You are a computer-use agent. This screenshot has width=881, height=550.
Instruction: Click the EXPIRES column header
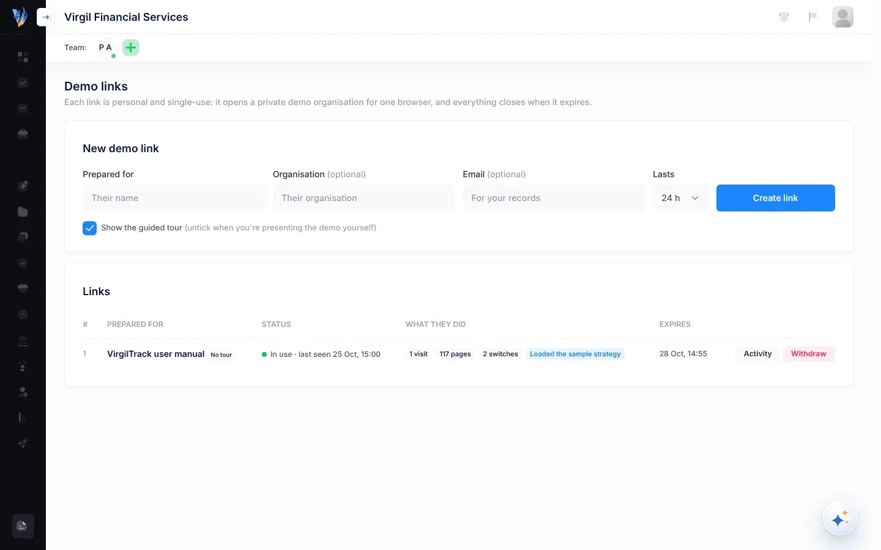[675, 324]
